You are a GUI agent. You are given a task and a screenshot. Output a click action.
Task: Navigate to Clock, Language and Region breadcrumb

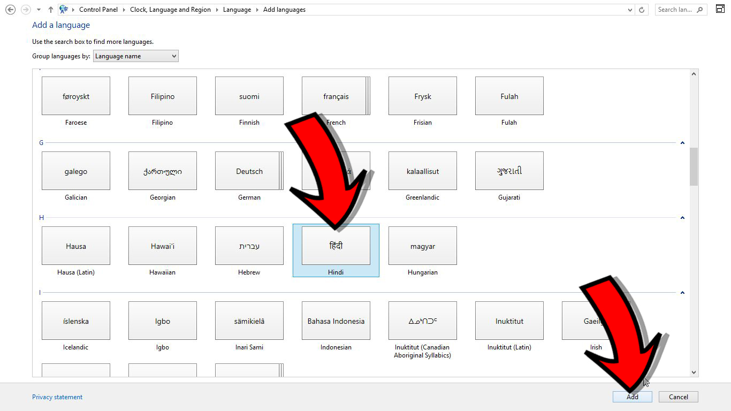[170, 9]
